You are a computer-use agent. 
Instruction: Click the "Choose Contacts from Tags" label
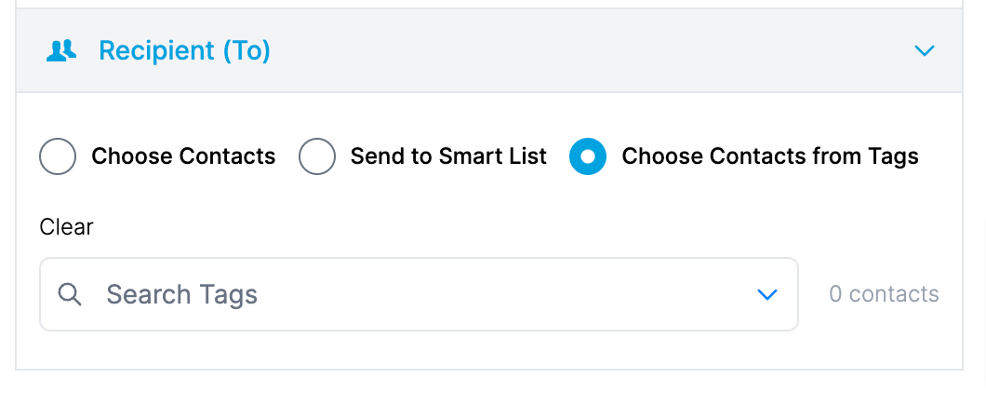769,156
